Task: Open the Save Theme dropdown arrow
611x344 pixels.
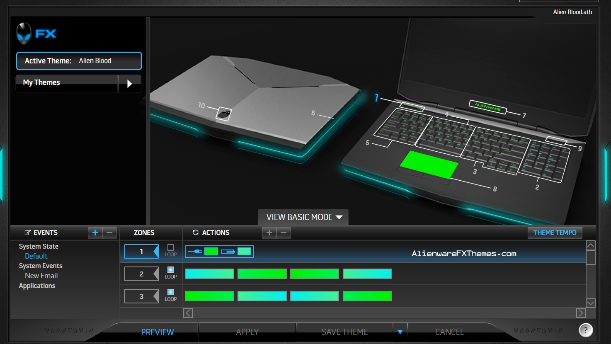Action: tap(400, 332)
